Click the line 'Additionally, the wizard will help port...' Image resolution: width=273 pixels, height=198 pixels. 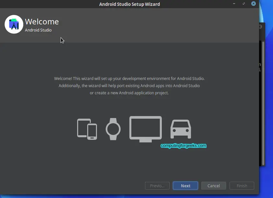point(129,86)
